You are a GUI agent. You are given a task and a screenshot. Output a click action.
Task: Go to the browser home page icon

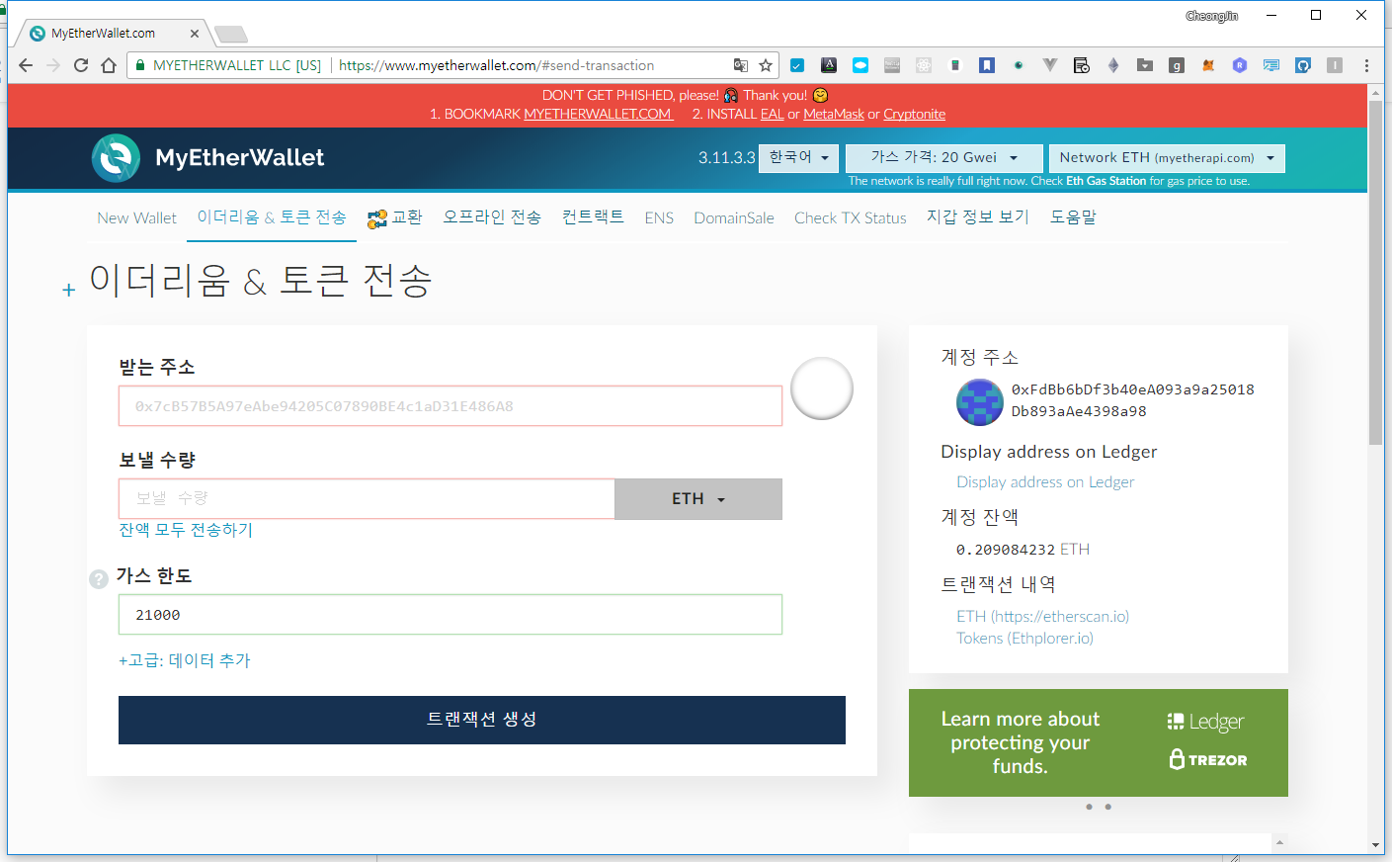point(109,65)
